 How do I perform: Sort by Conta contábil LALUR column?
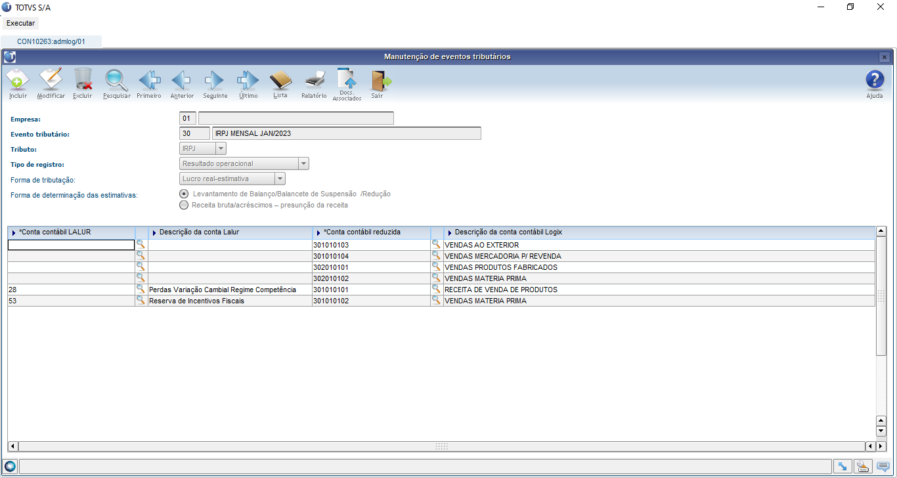(x=72, y=232)
